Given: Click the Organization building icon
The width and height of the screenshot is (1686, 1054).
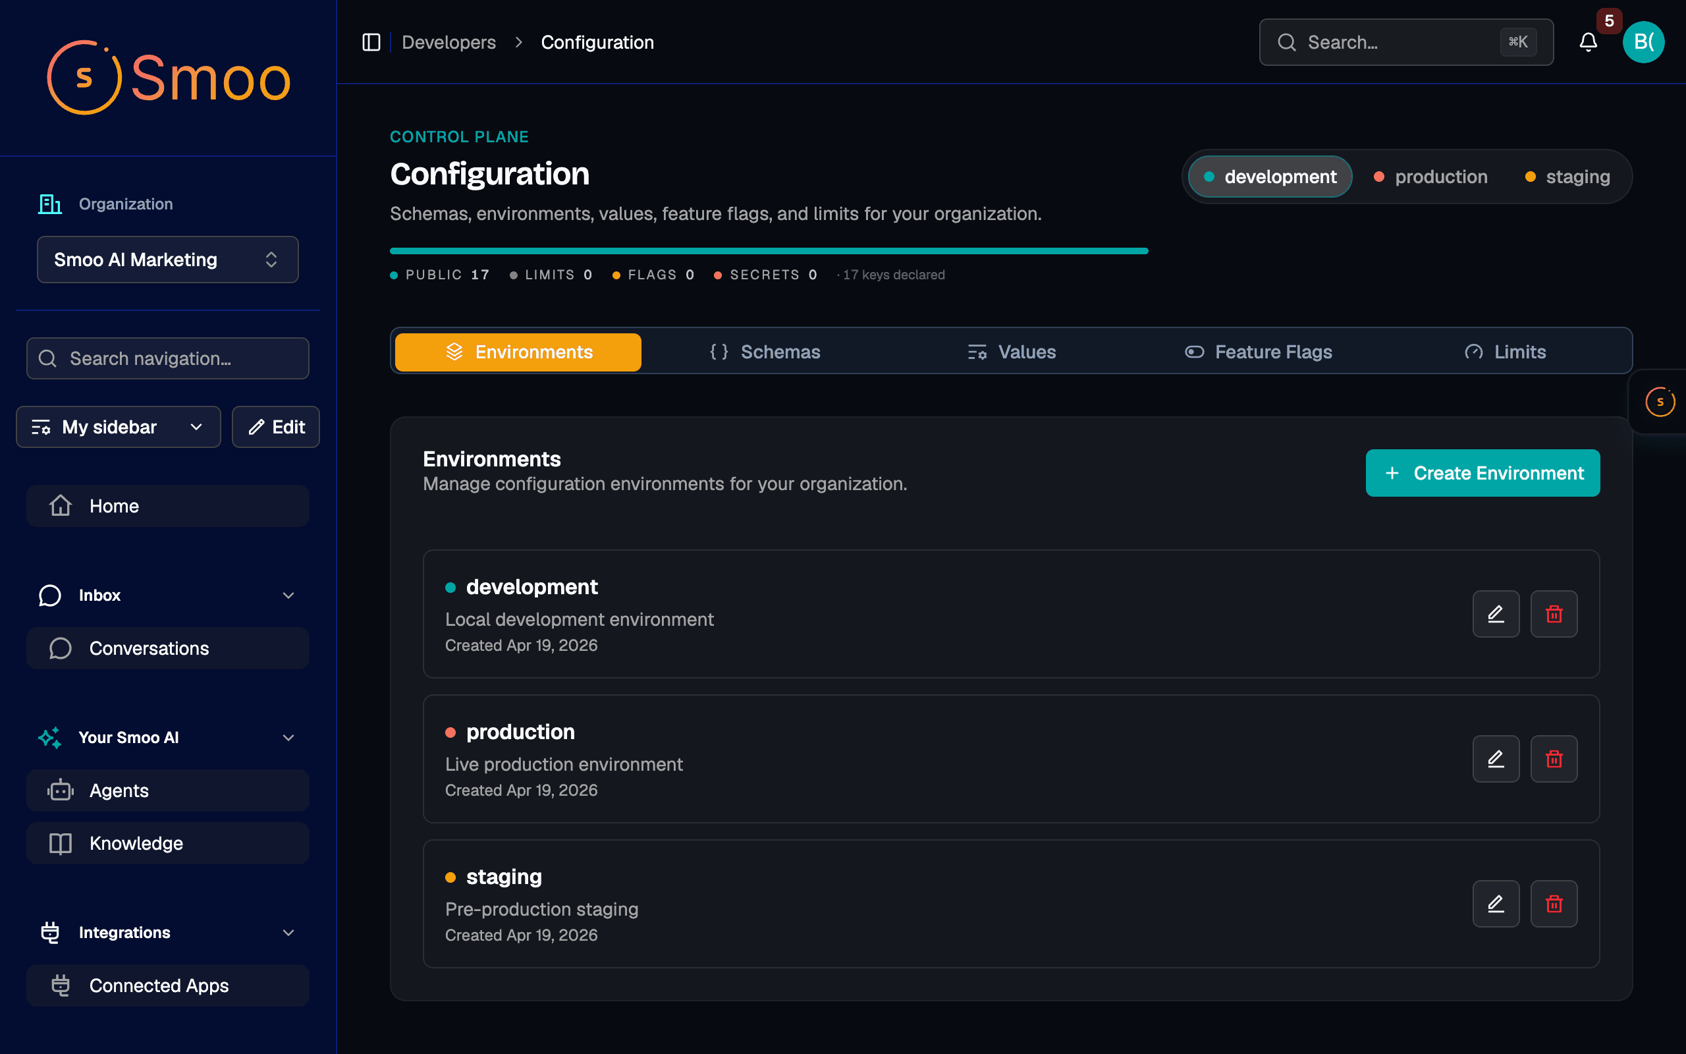Looking at the screenshot, I should pos(49,204).
